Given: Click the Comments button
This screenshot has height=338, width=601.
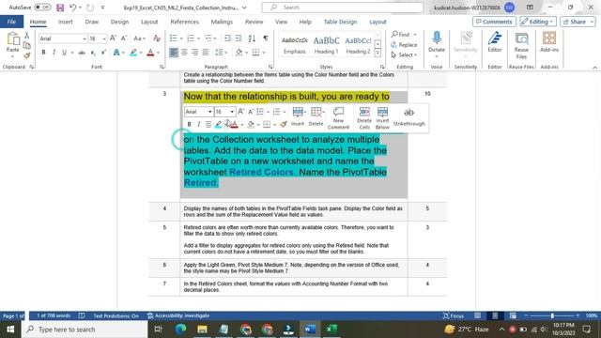Looking at the screenshot, I should 494,22.
